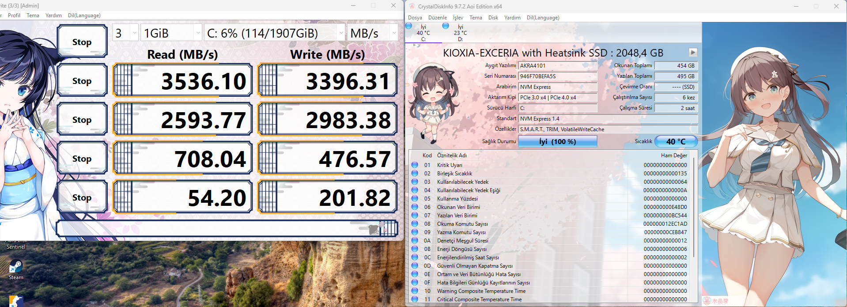Click status orb for Kullanılabilecek Yedek row
Image resolution: width=847 pixels, height=307 pixels.
click(x=415, y=182)
